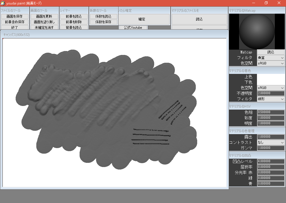This screenshot has width=286, height=203.
Task: Click 係数を読込 to load coefficients
Action: [103, 16]
